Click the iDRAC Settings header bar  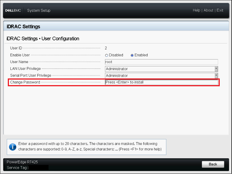tap(116, 27)
